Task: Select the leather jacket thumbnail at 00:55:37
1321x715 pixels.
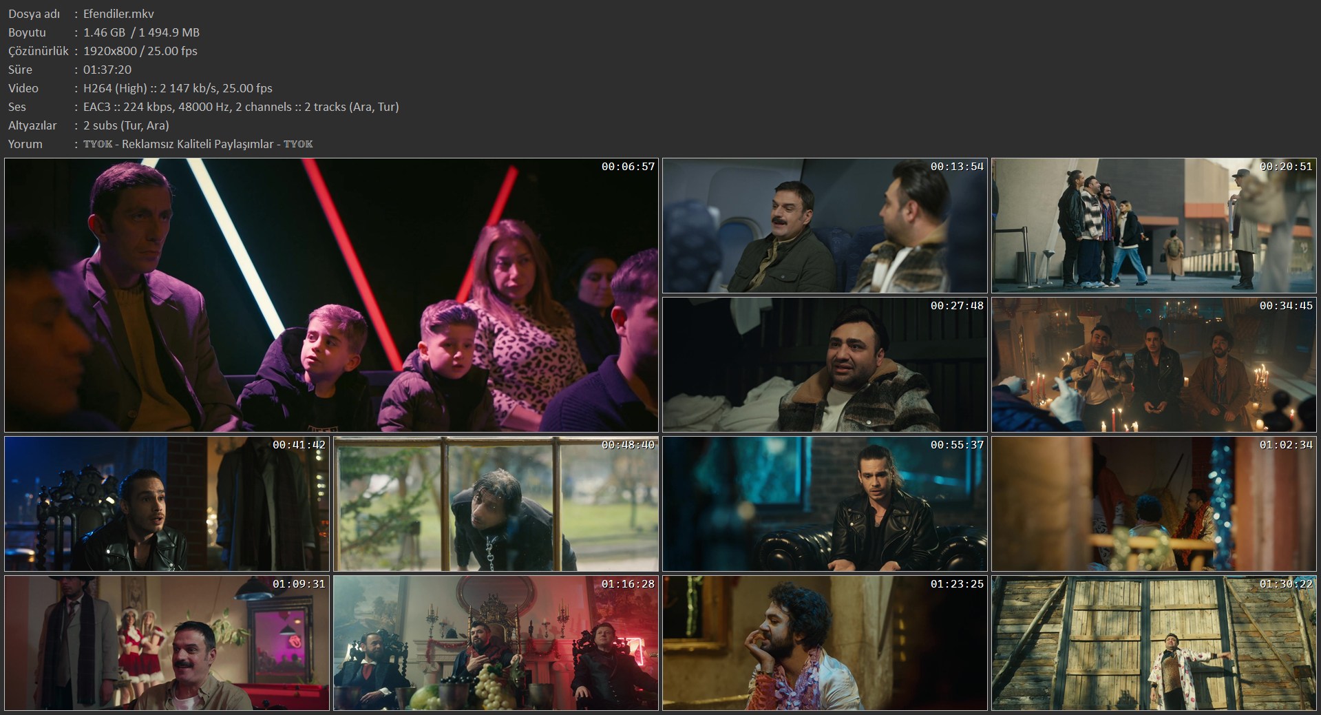Action: pyautogui.click(x=825, y=504)
